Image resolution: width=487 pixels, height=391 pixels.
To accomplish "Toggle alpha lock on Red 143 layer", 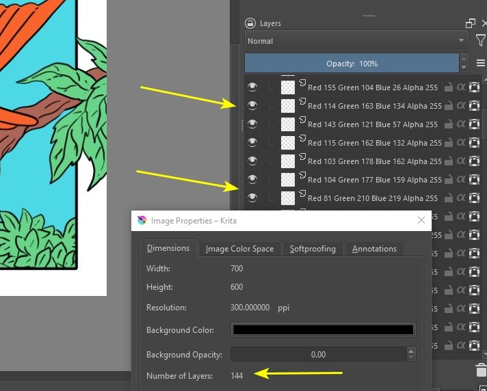I will (x=473, y=124).
